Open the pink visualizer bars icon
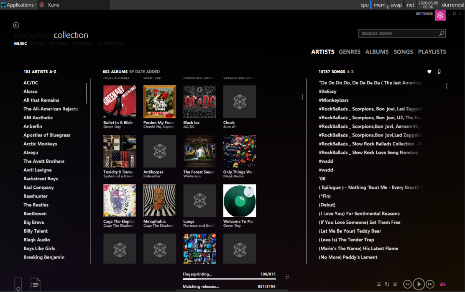465x292 pixels. pos(443,284)
